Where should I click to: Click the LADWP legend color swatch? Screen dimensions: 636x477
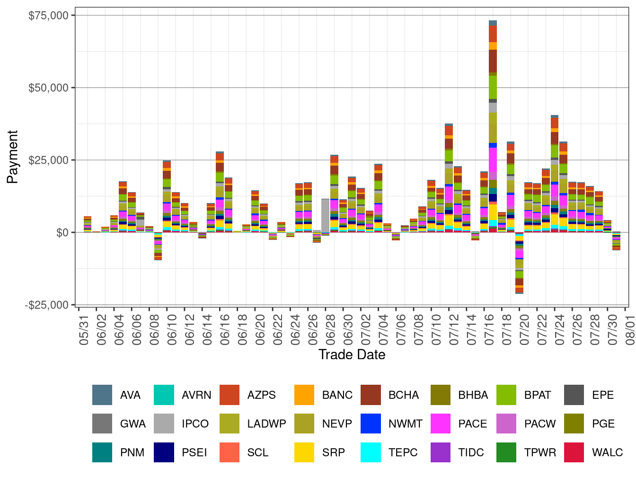click(x=230, y=424)
